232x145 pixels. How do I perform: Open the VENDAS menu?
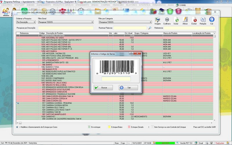click(x=95, y=5)
